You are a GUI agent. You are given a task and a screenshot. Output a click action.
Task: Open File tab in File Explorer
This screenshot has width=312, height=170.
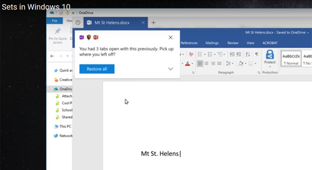tap(54, 21)
